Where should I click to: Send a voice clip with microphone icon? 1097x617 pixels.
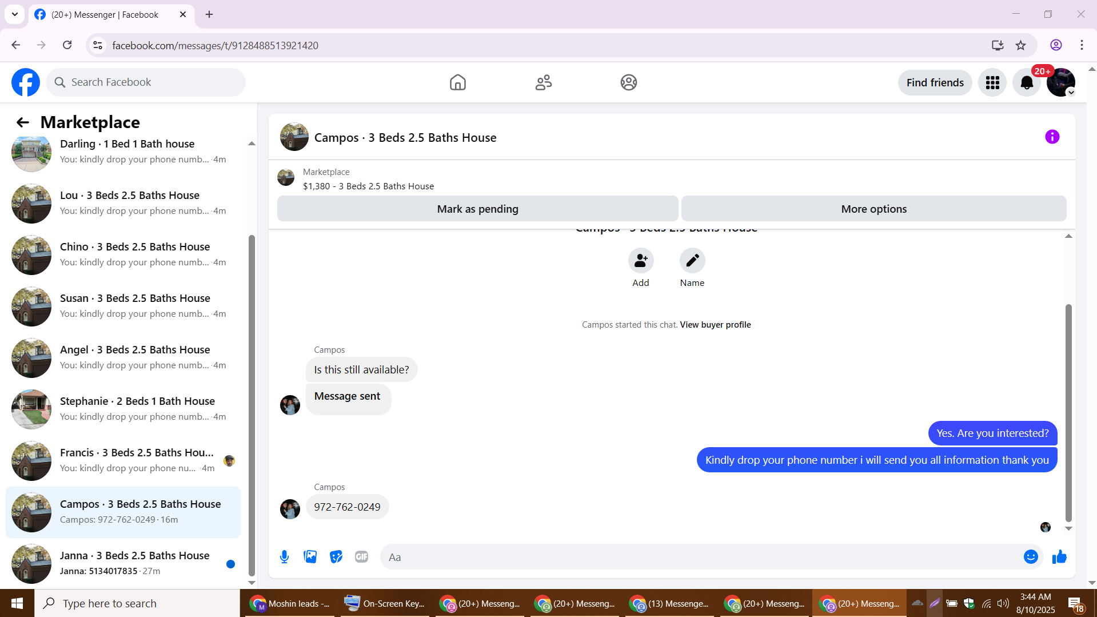[x=284, y=557]
